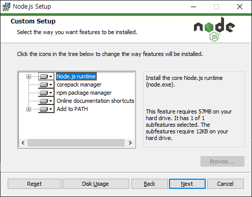The image size is (252, 197).
Task: Open install-state dropdown for corepack manager
Action: click(46, 85)
